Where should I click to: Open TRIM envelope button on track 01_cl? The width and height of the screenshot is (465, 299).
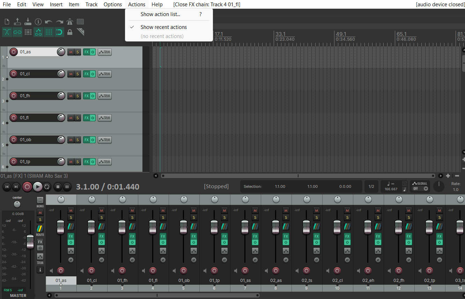(105, 74)
